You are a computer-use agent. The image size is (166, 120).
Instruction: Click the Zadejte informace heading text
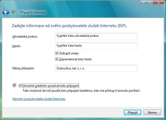pyautogui.click(x=69, y=26)
